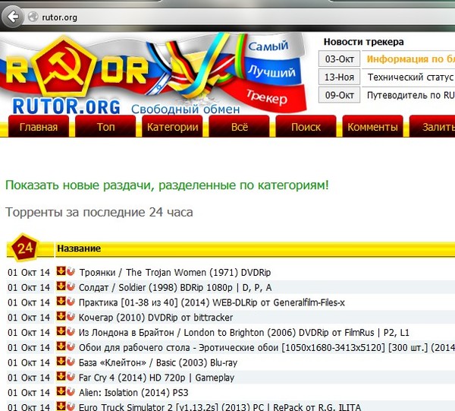Screen dimensions: 455x411
Task: Open Кочегар (2010) DVDRip torrent page
Action: (x=155, y=318)
